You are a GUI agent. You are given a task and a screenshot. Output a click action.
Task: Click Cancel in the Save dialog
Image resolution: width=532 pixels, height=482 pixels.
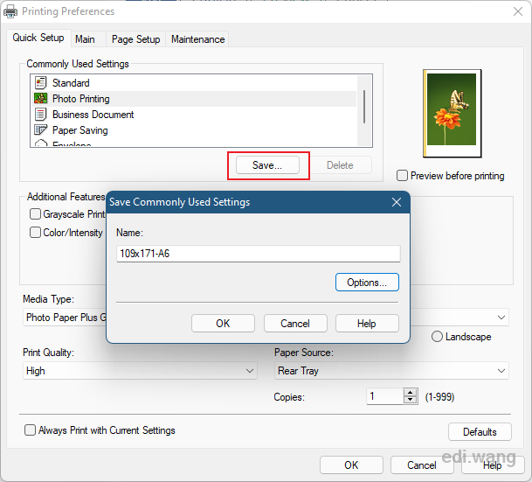(x=295, y=324)
